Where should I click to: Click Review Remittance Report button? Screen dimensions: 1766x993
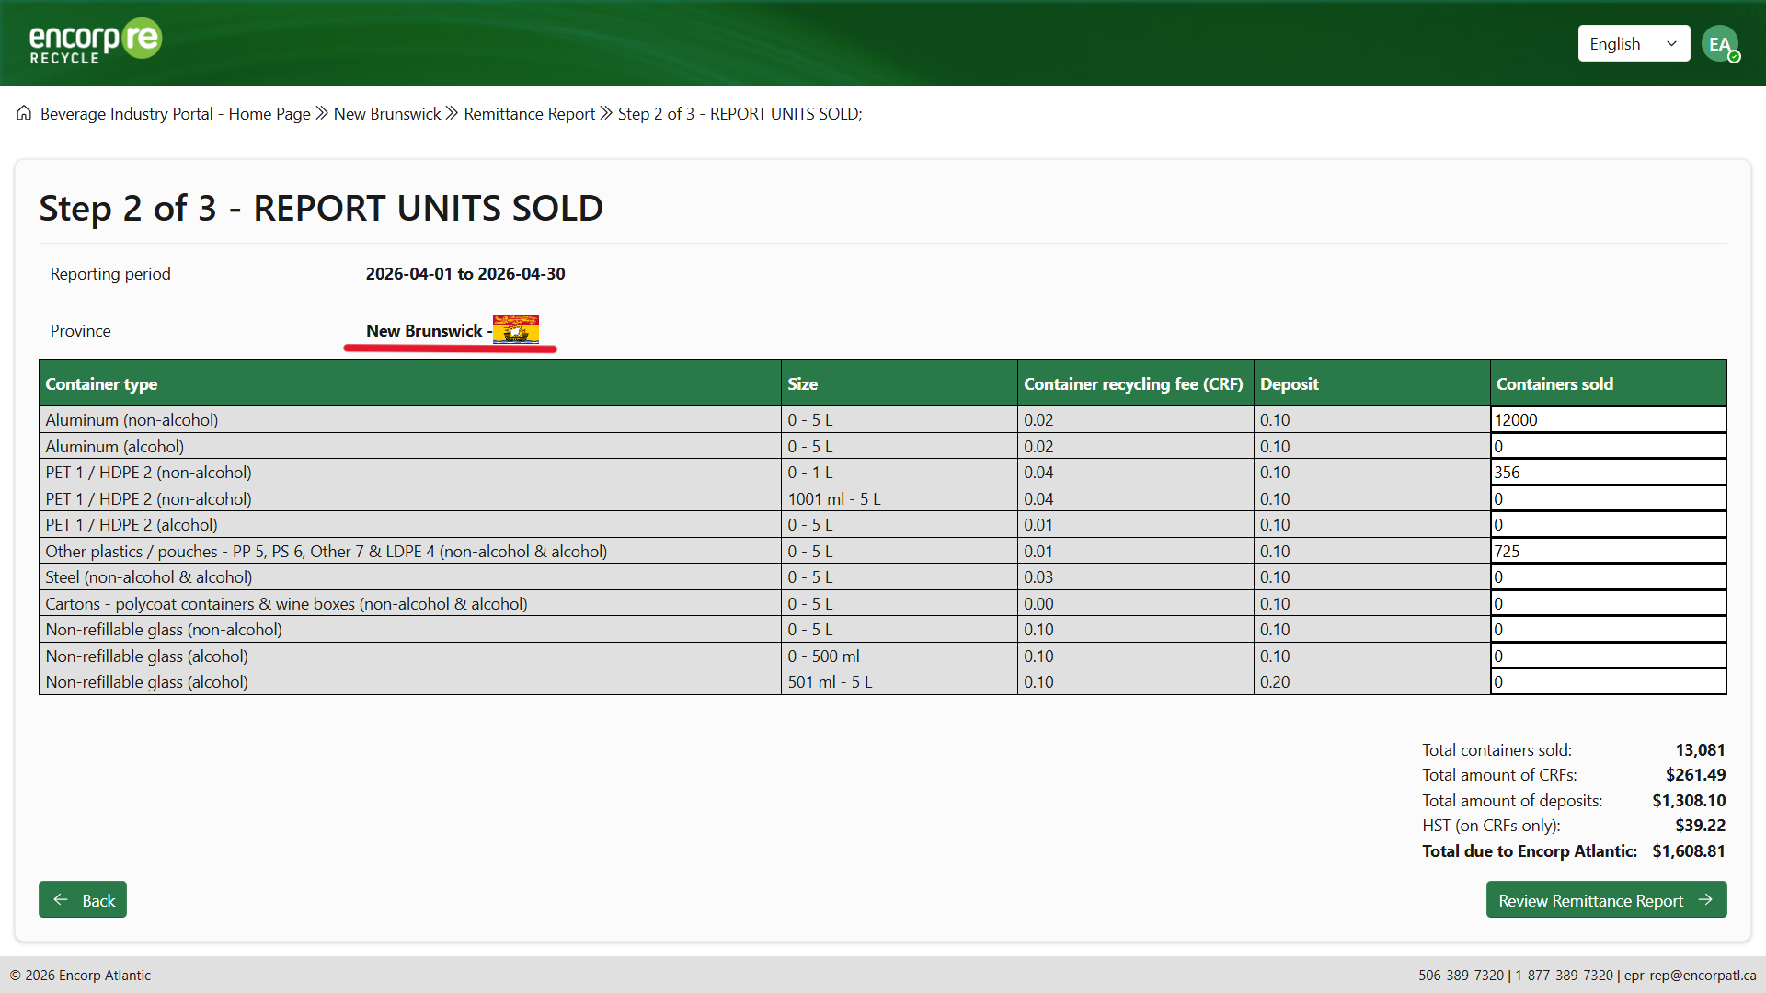click(1605, 899)
